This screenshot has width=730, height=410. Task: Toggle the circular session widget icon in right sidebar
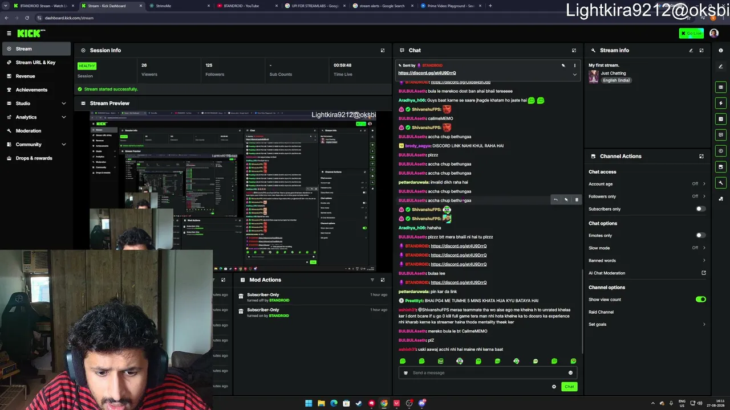click(x=721, y=151)
